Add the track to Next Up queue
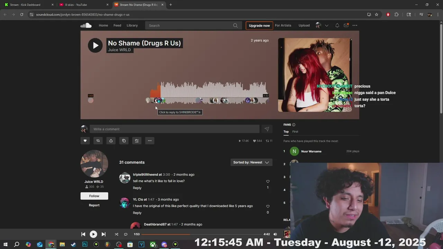Viewport: 443px width, 249px height. [x=137, y=141]
